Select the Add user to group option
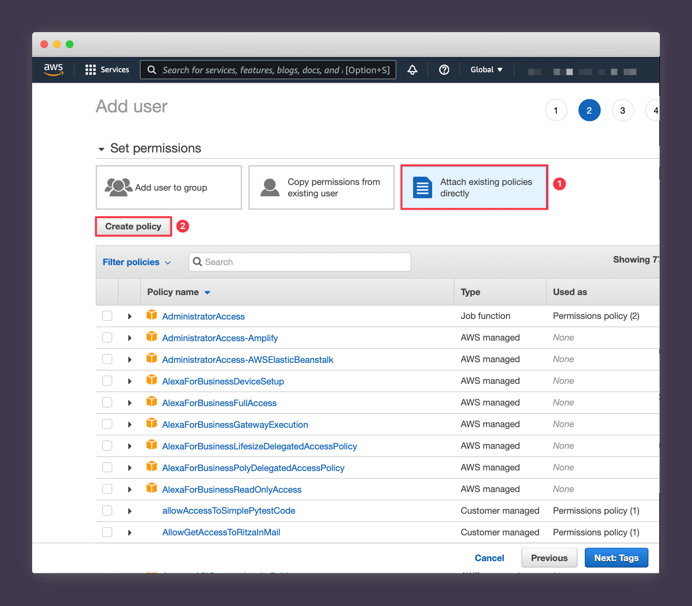692x606 pixels. [169, 187]
